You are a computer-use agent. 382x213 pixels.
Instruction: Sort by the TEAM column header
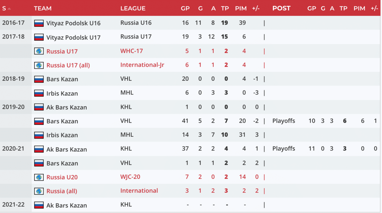point(43,9)
